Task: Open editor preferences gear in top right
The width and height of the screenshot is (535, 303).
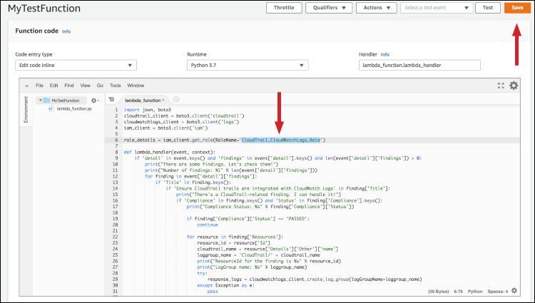Action: (514, 85)
